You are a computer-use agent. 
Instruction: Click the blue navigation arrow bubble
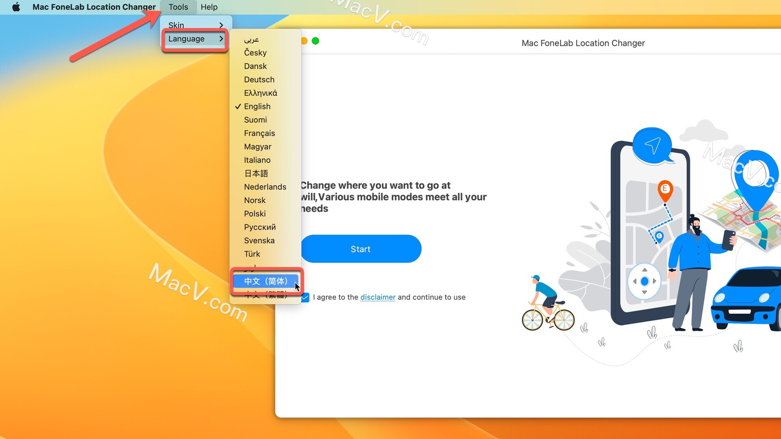[x=652, y=146]
